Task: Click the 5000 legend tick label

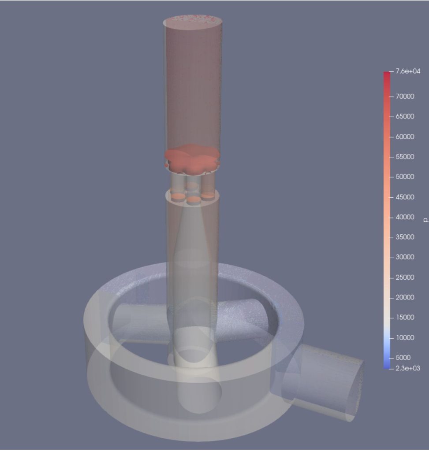Action: (403, 358)
